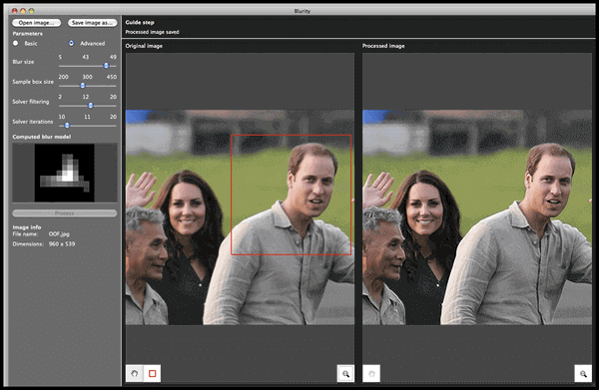Click the Sample box size label
The width and height of the screenshot is (599, 390).
click(33, 82)
